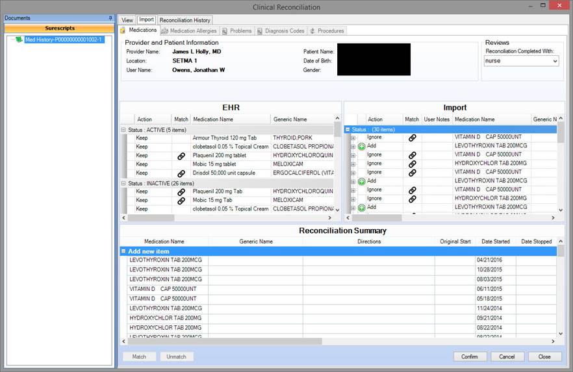573x372 pixels.
Task: Open the Medication Allergies tab
Action: [190, 31]
